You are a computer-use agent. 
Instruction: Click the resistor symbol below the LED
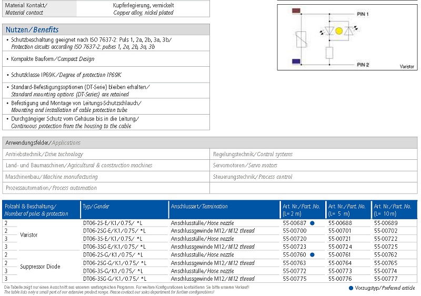coord(329,52)
